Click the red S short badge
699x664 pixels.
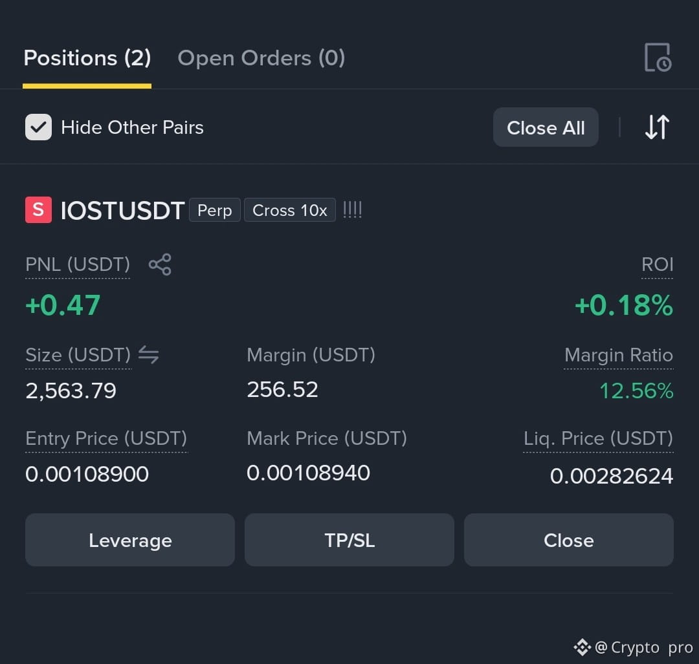(38, 209)
